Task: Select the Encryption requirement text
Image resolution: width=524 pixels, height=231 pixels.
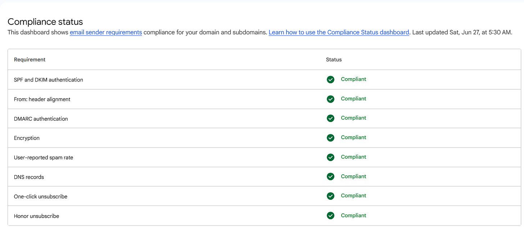Action: pyautogui.click(x=27, y=138)
